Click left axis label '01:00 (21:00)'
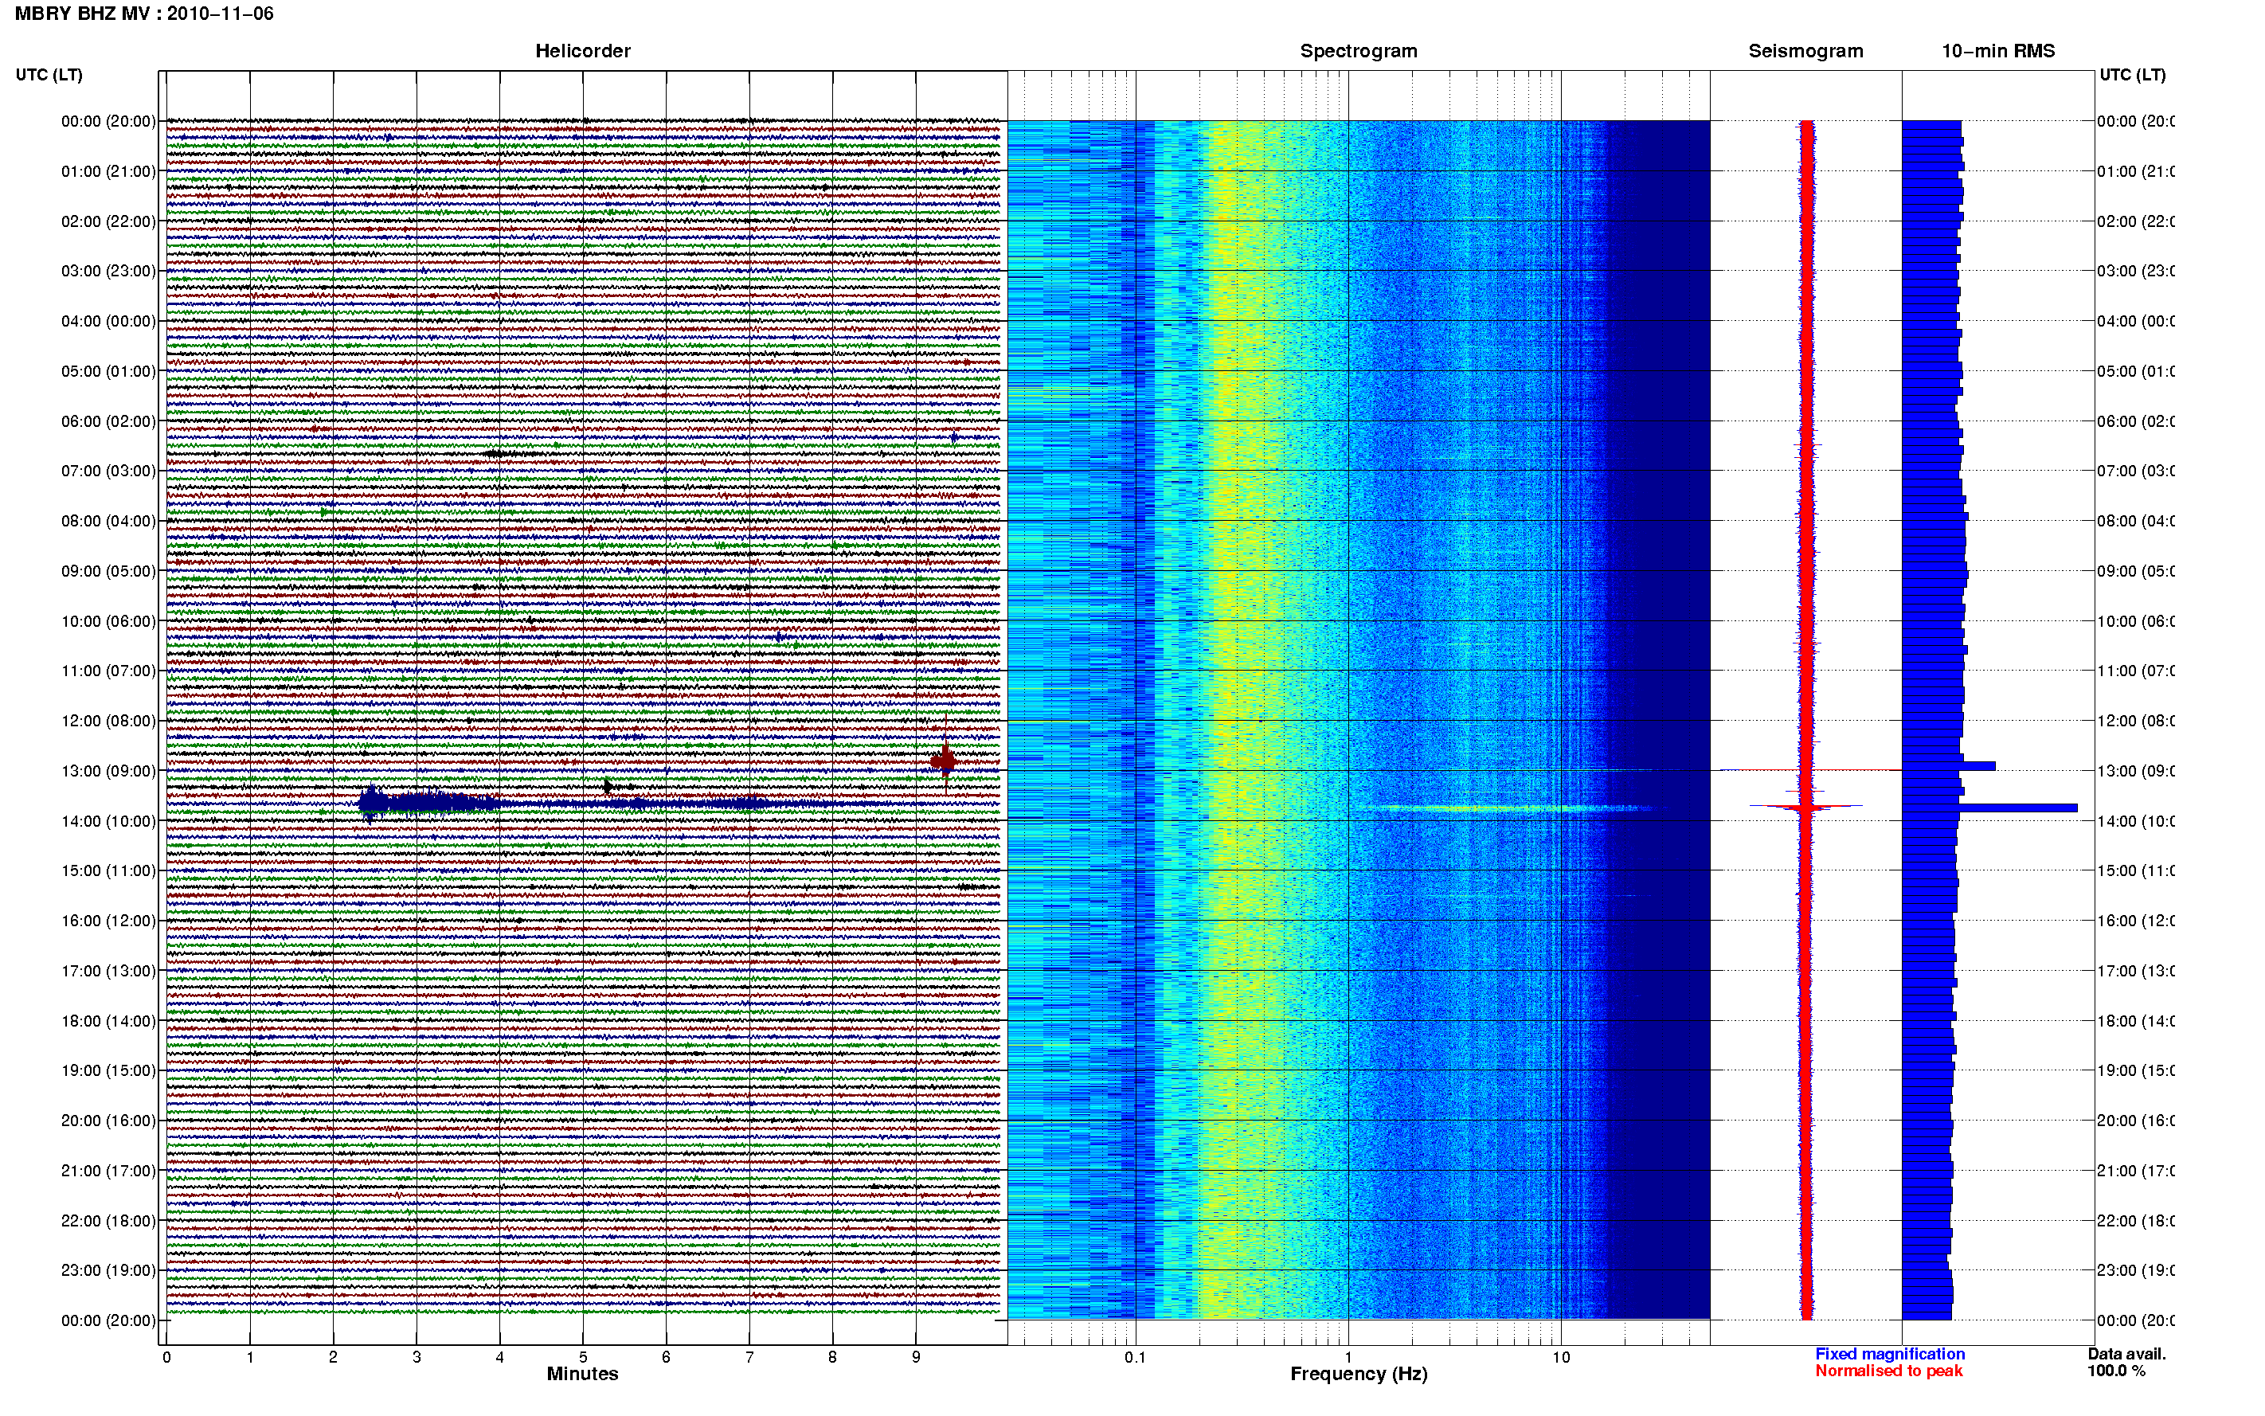The image size is (2265, 1416). coord(108,171)
